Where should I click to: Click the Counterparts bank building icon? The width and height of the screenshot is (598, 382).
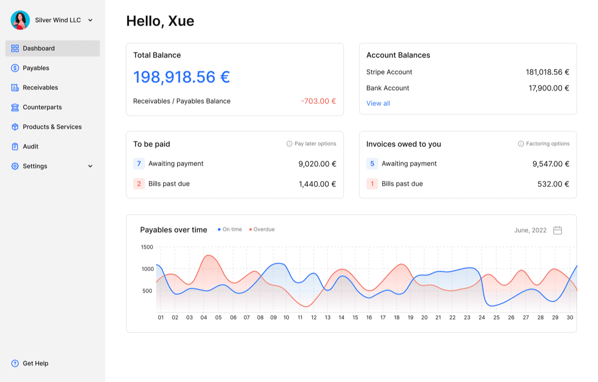pyautogui.click(x=15, y=107)
